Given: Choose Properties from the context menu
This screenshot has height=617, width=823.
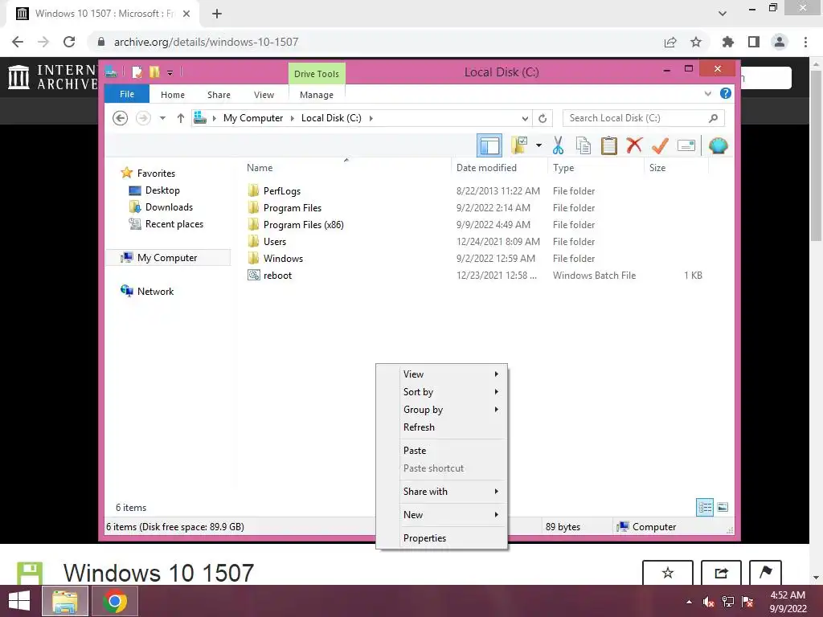Looking at the screenshot, I should click(x=441, y=537).
